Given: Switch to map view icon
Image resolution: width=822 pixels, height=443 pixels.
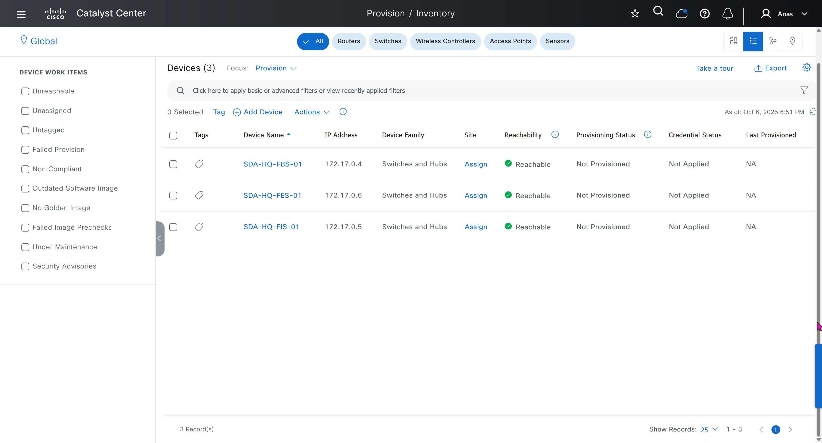Looking at the screenshot, I should coord(792,41).
